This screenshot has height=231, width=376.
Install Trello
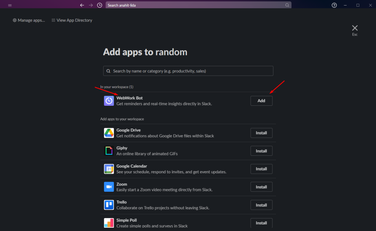pyautogui.click(x=261, y=205)
